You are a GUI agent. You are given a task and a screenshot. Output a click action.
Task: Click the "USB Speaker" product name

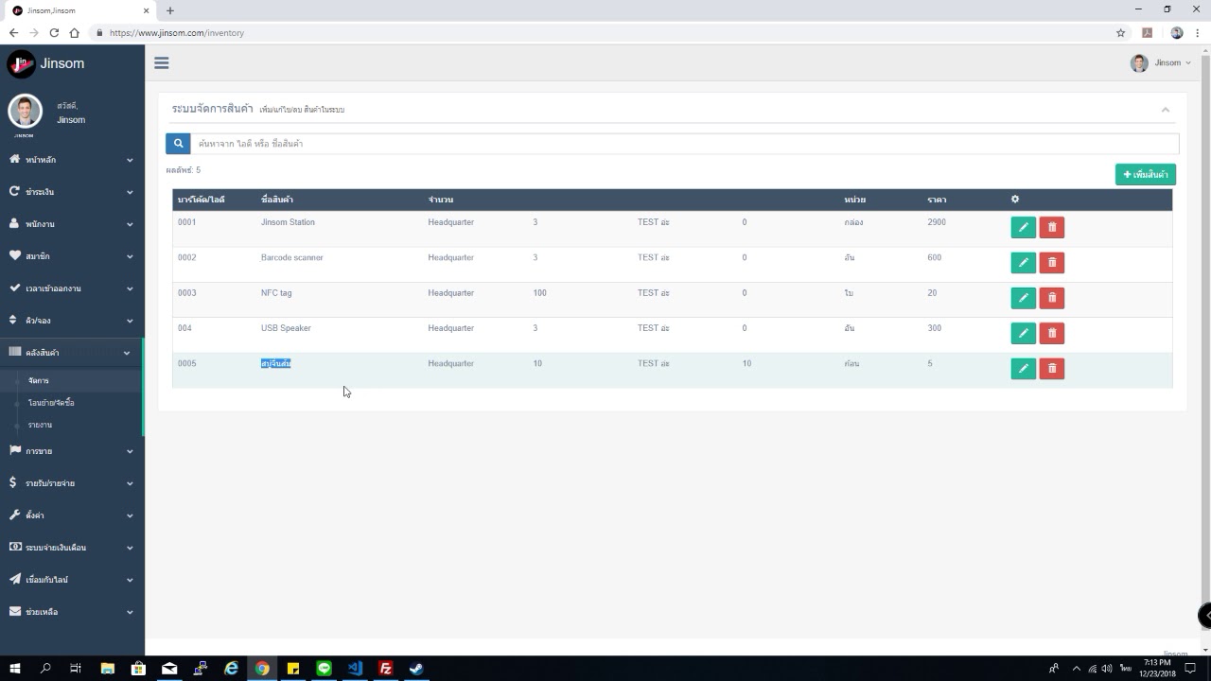(286, 328)
